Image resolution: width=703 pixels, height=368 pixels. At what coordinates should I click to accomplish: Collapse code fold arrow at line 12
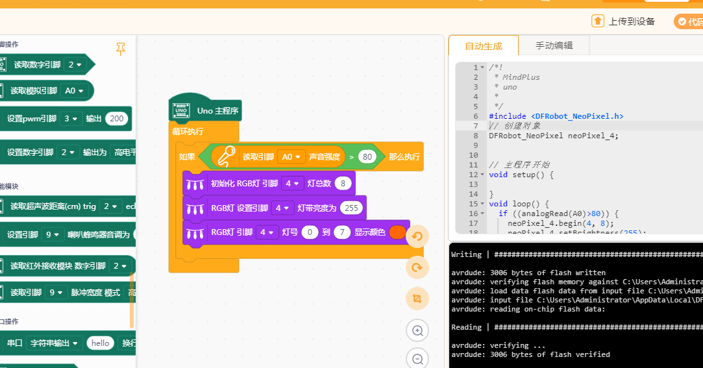click(482, 175)
